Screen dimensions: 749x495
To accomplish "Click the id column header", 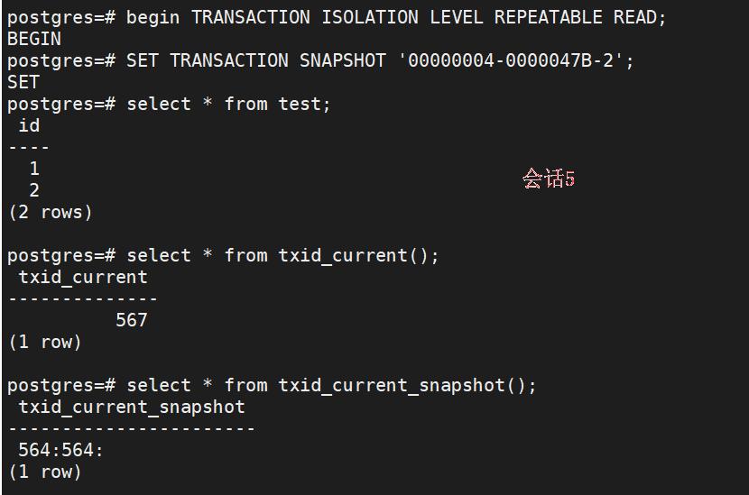I will pos(29,125).
